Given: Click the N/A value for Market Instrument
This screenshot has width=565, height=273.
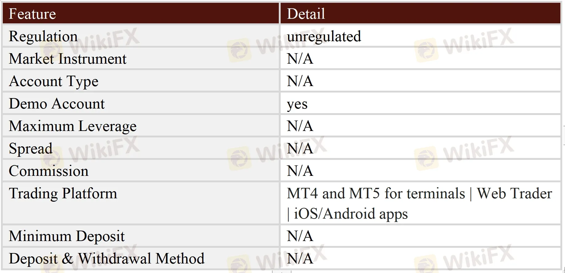Looking at the screenshot, I should coord(300,59).
